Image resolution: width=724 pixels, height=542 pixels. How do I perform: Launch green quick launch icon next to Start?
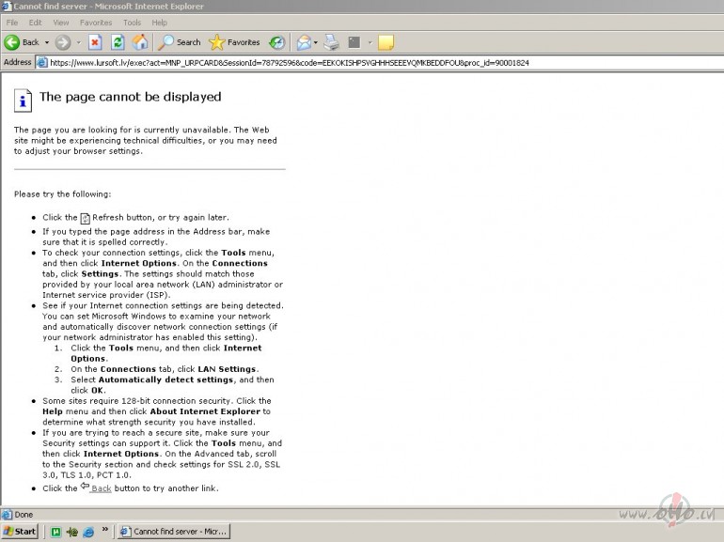point(55,532)
